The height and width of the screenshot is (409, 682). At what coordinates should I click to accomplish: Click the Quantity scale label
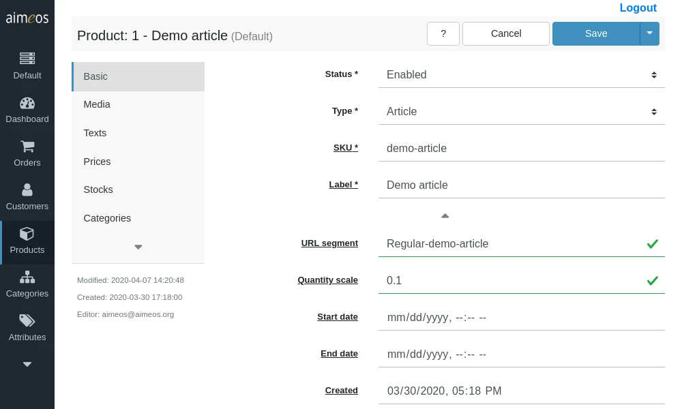[x=328, y=280]
